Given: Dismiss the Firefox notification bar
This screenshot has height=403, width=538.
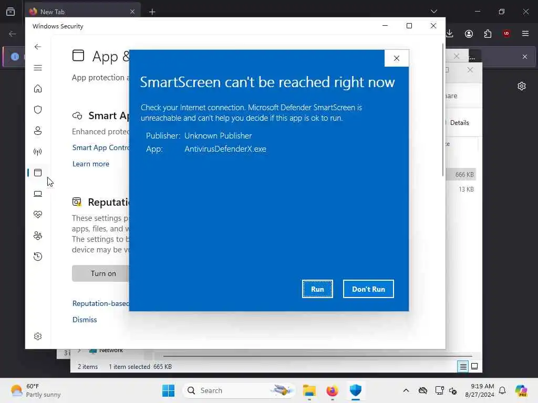Looking at the screenshot, I should click(525, 57).
